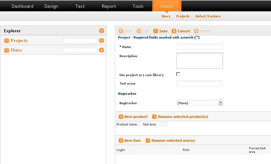
Task: Click the New product plus icon
Action: [121, 117]
